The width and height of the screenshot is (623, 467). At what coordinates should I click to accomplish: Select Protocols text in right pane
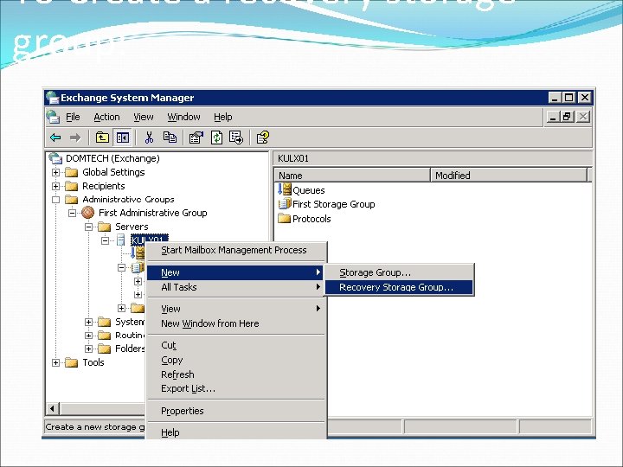pos(311,219)
